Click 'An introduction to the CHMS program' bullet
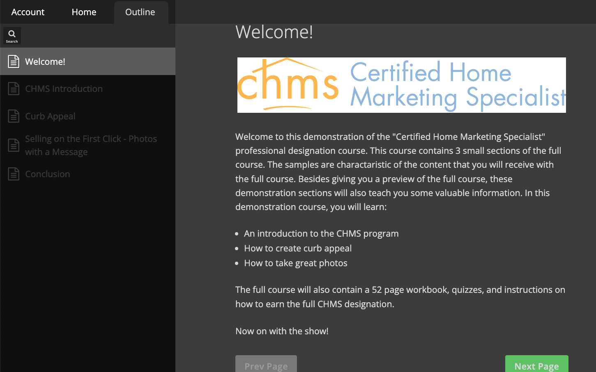The width and height of the screenshot is (596, 372). pos(321,233)
